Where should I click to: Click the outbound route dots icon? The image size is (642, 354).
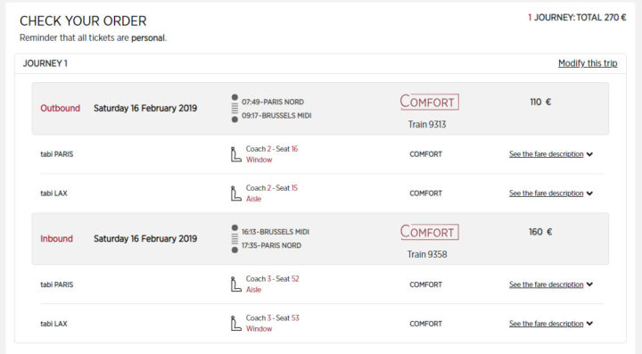tap(235, 109)
